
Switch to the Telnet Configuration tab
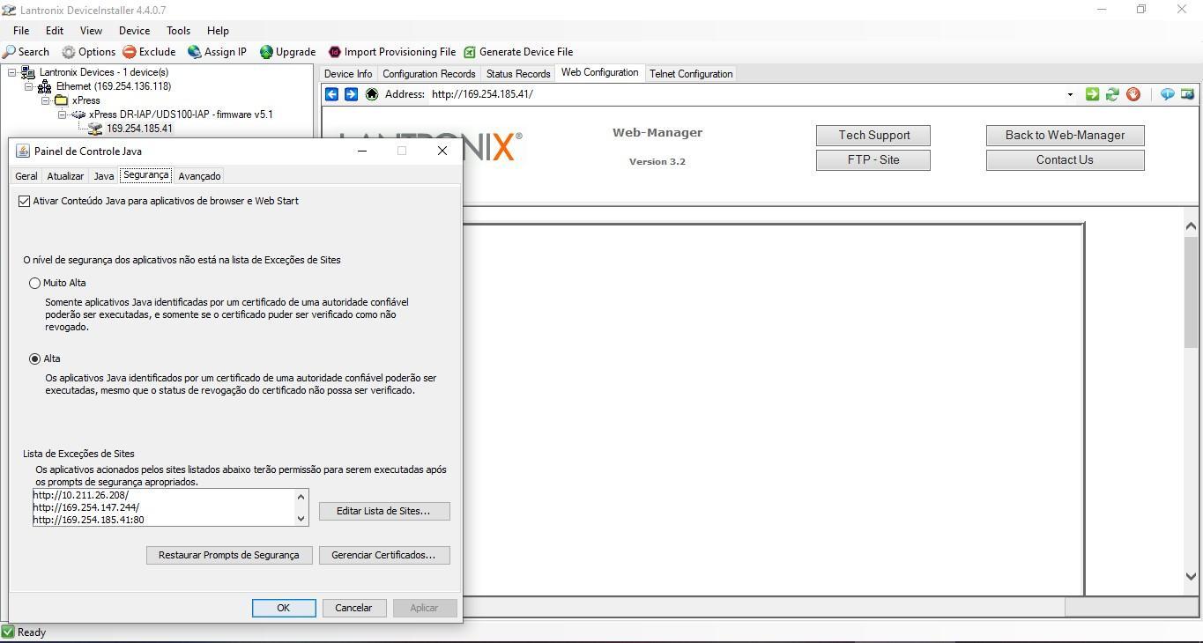click(690, 74)
